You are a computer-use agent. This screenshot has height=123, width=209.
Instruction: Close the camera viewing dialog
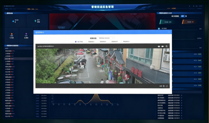pyautogui.click(x=169, y=32)
